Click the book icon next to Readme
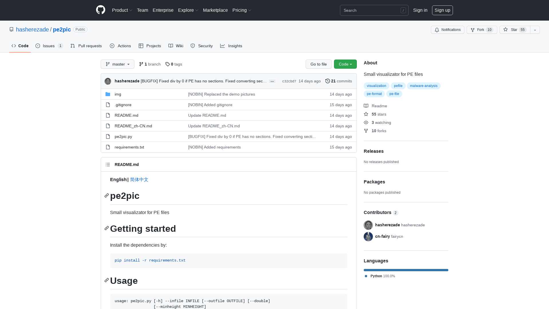 point(366,106)
